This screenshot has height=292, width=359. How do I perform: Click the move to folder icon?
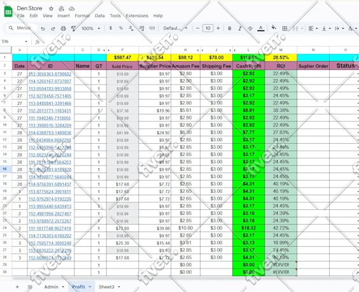[x=61, y=9]
